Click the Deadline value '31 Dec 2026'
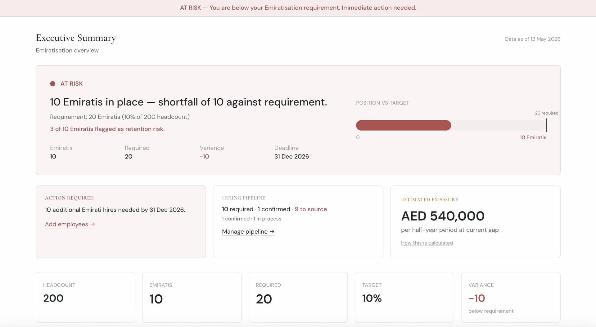The width and height of the screenshot is (596, 327). pyautogui.click(x=291, y=157)
